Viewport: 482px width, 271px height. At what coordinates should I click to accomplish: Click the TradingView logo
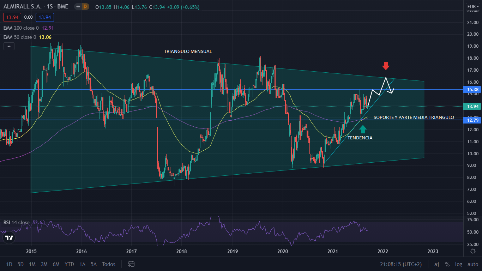[9, 237]
